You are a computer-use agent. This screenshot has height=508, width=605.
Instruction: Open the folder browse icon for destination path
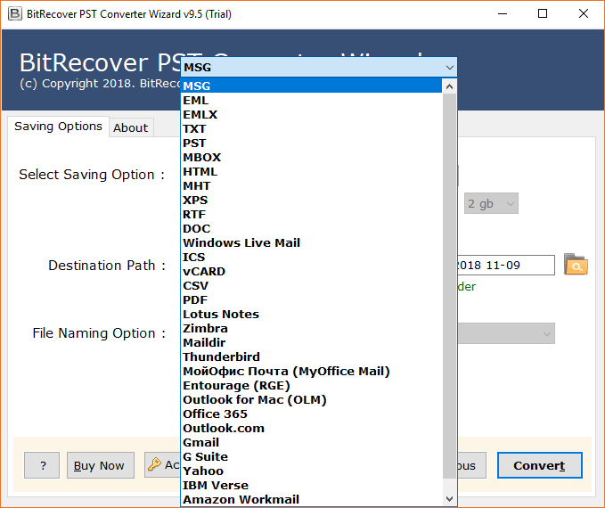point(576,265)
